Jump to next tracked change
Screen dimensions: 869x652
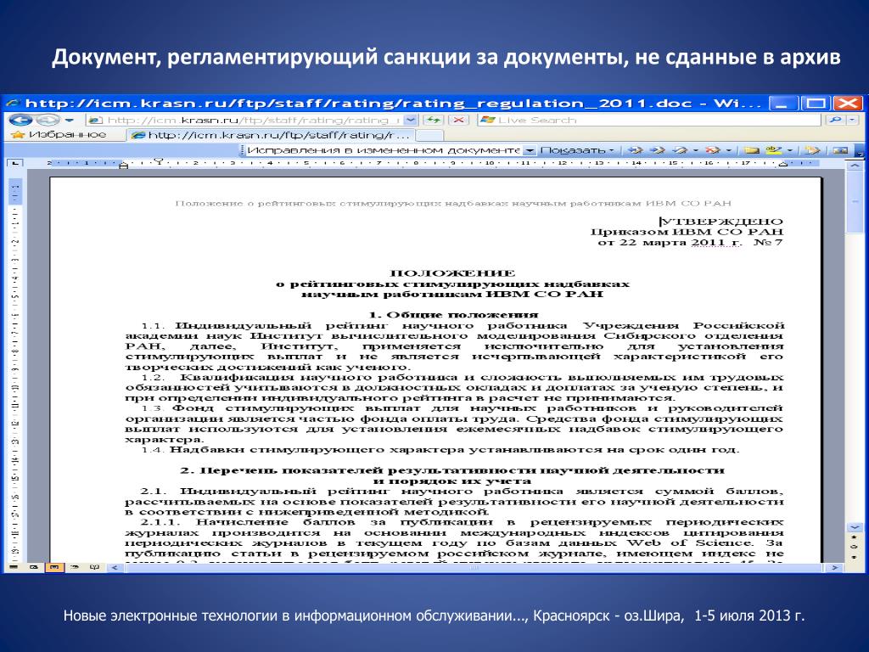658,149
